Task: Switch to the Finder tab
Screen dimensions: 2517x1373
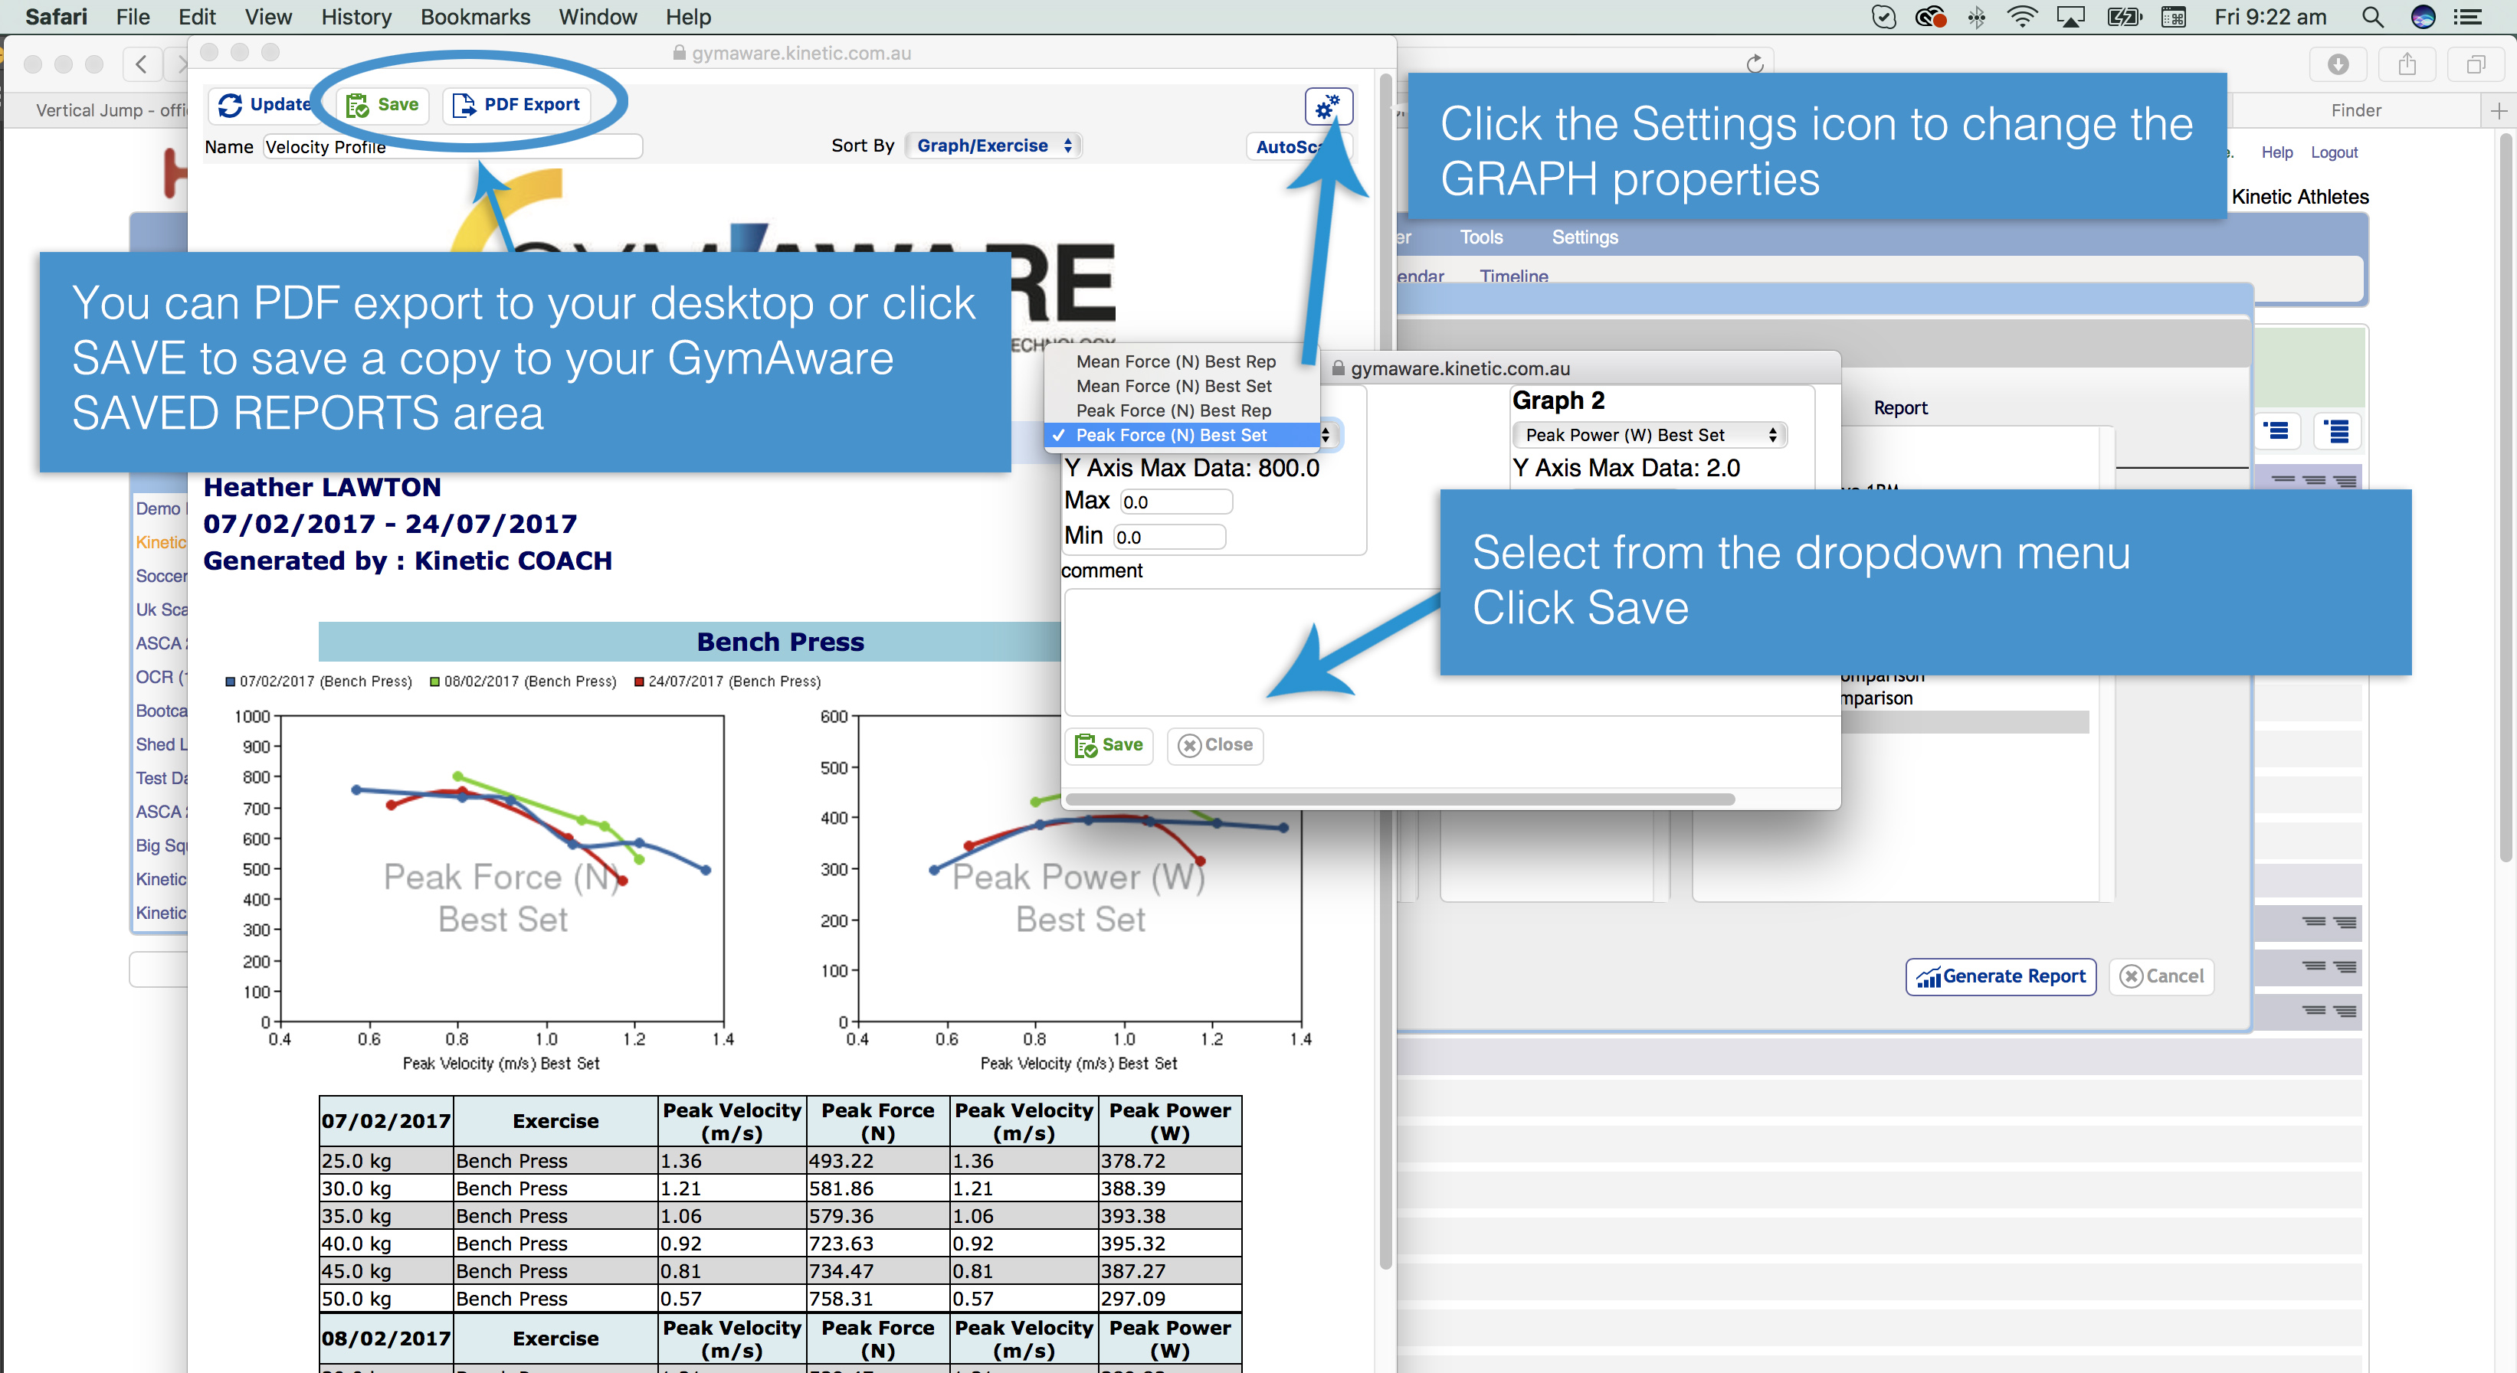Action: (2356, 110)
